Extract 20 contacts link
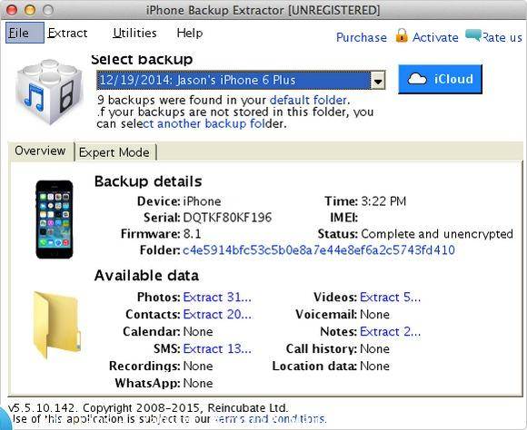 217,315
